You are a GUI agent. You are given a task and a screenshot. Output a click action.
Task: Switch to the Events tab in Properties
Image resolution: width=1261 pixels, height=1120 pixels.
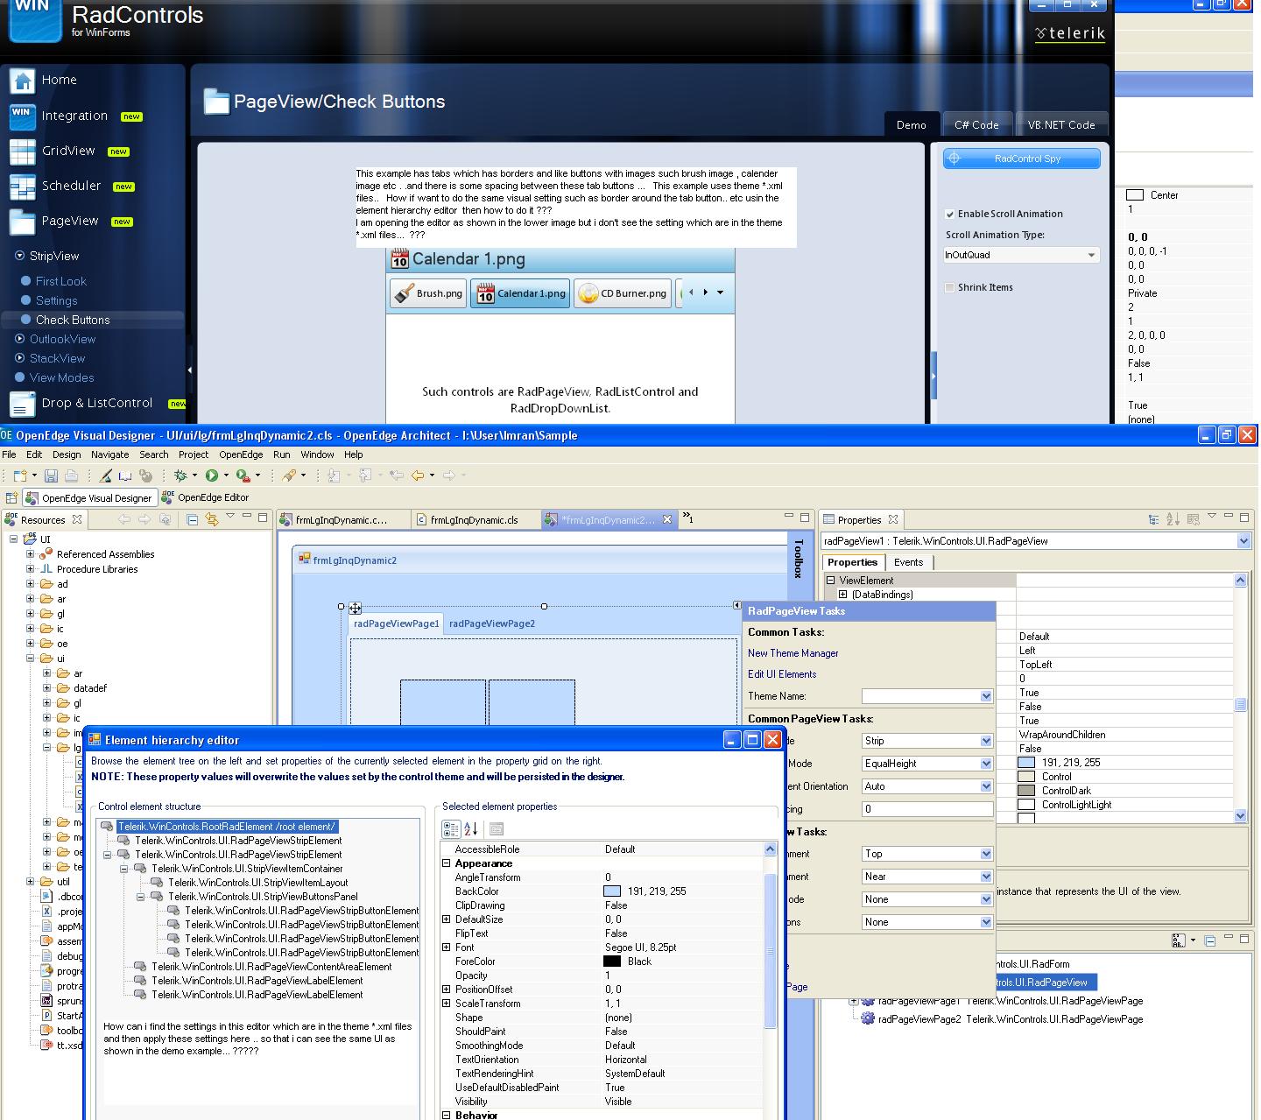908,562
